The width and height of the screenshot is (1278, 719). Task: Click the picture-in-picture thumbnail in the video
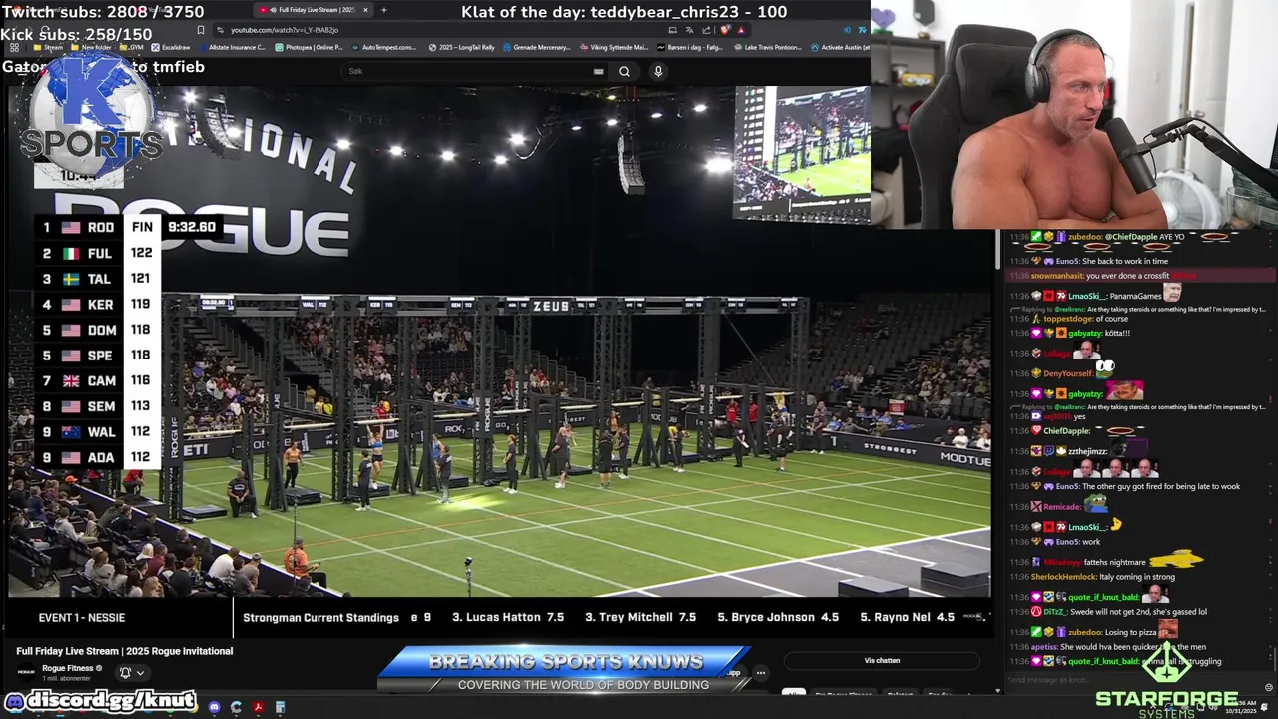(802, 154)
